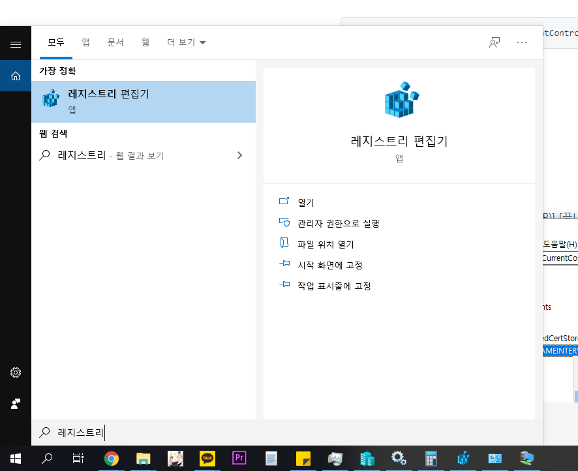Open KakaoTalk from taskbar
578x471 pixels.
click(207, 459)
